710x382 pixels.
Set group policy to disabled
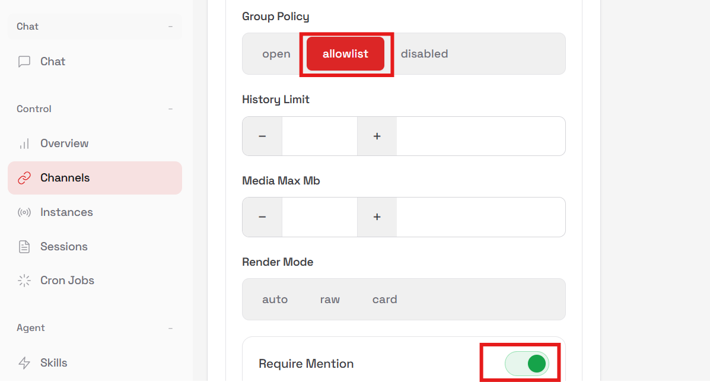[424, 54]
